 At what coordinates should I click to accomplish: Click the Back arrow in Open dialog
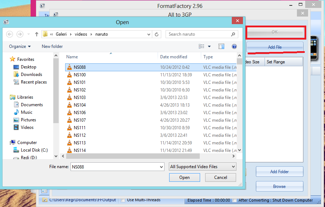9,34
